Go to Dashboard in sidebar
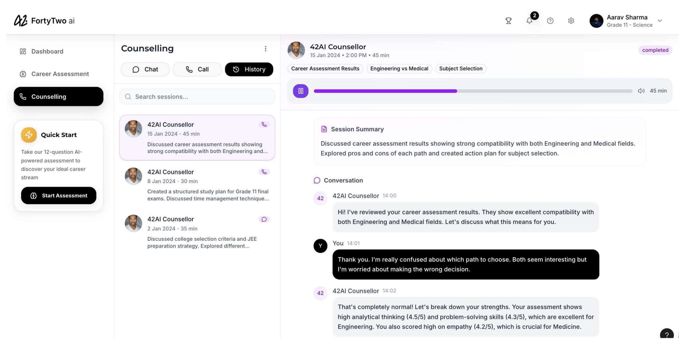This screenshot has width=679, height=345. [x=47, y=51]
